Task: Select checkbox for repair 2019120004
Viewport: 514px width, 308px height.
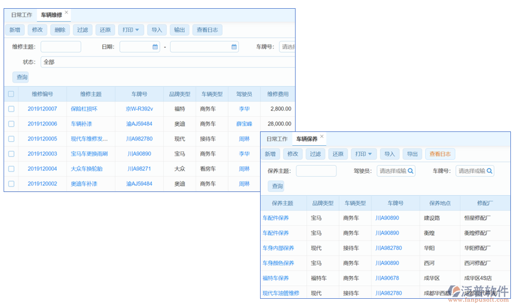Action: 11,169
